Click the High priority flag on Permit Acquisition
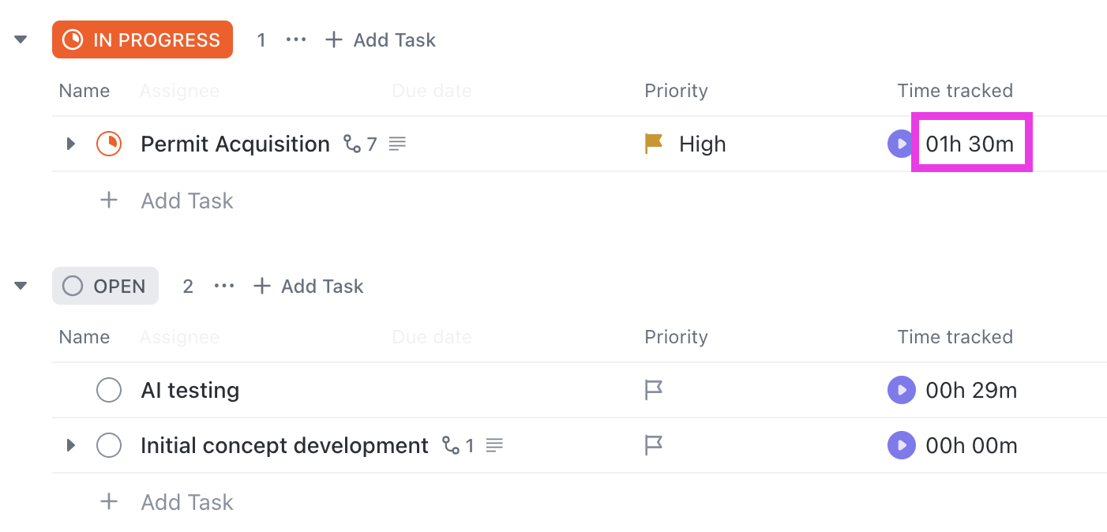The height and width of the screenshot is (532, 1107). (652, 144)
